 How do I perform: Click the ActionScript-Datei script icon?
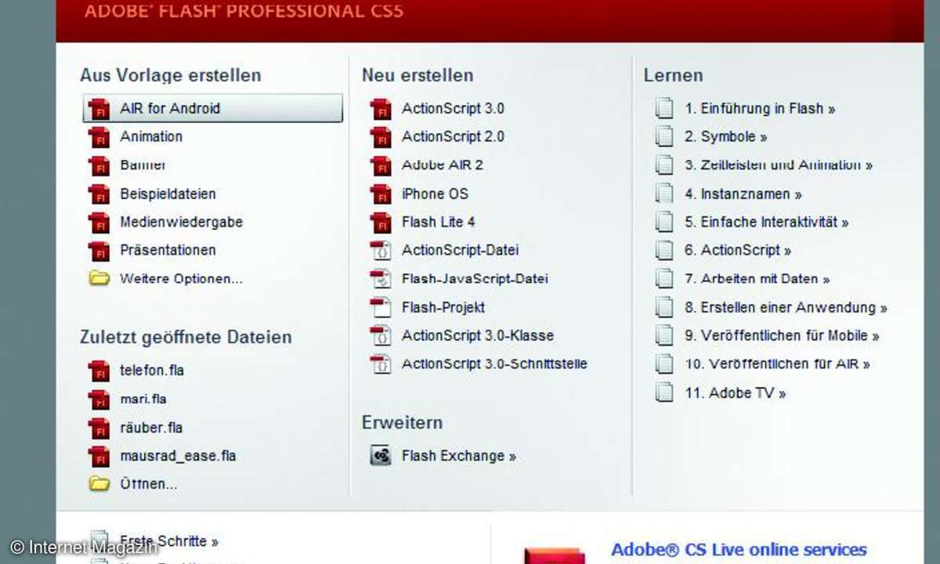coord(381,251)
